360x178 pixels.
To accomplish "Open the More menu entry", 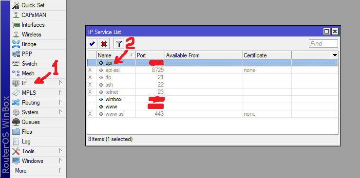I will (20, 171).
